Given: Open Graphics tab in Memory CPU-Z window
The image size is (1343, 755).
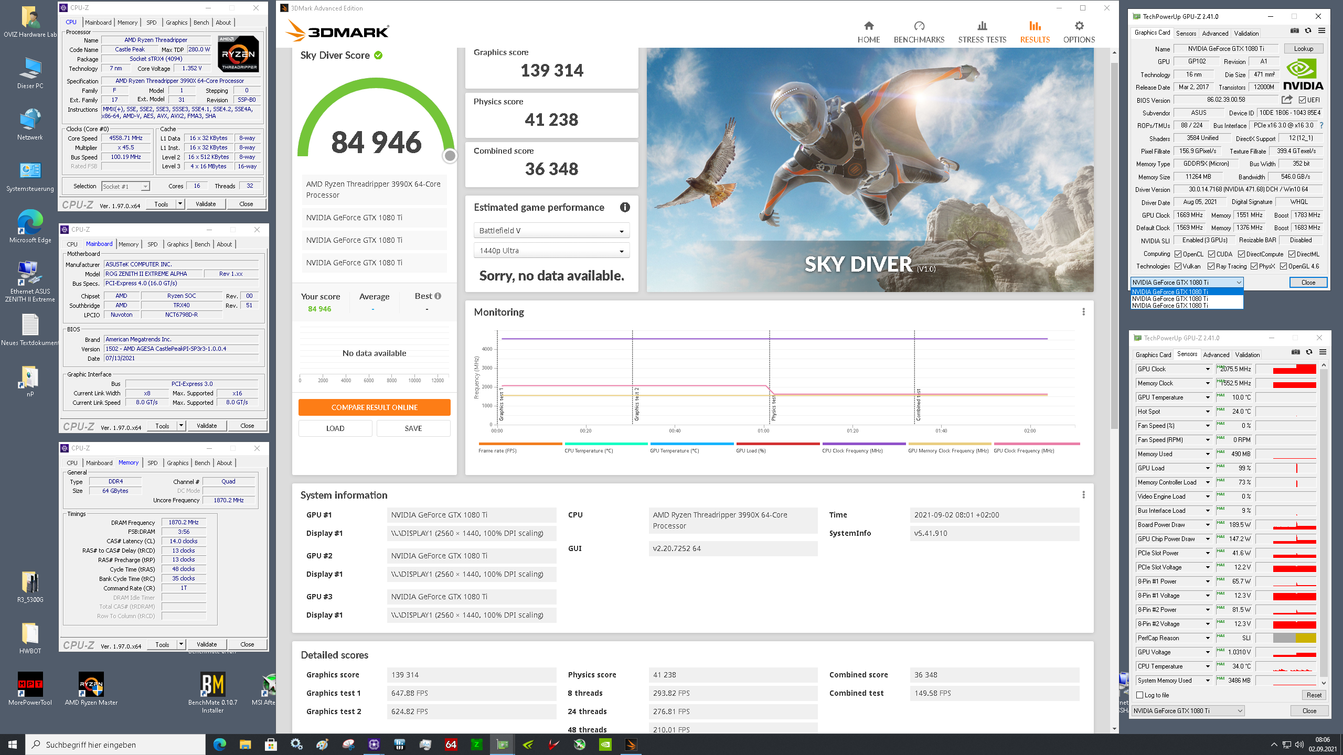Looking at the screenshot, I should [x=177, y=463].
